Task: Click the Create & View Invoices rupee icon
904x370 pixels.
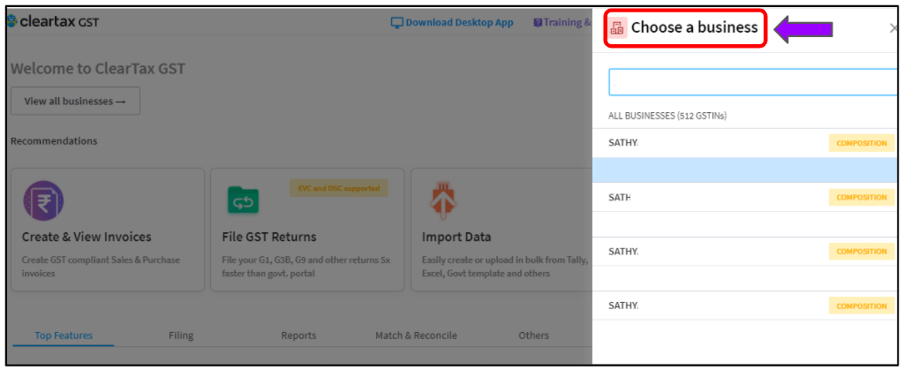Action: [43, 200]
